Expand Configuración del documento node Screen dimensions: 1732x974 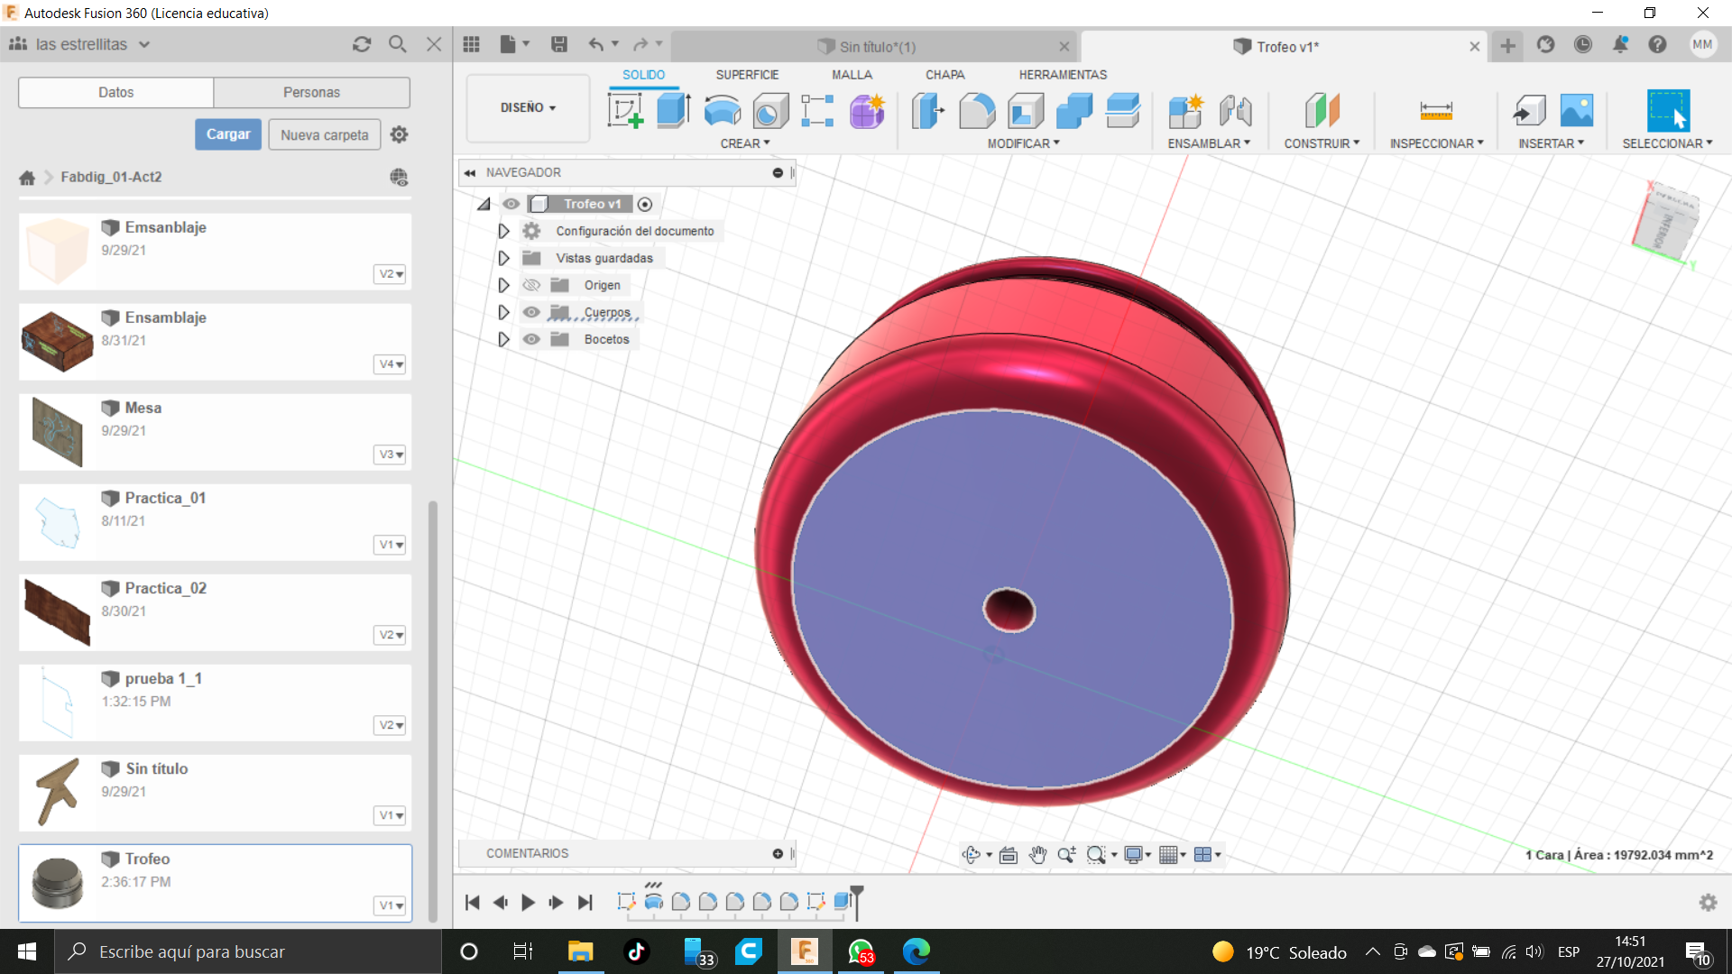pos(503,231)
